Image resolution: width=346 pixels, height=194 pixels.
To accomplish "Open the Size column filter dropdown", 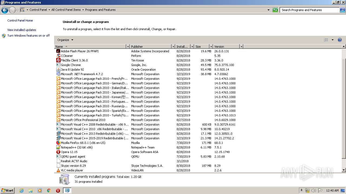I will pyautogui.click(x=211, y=47).
